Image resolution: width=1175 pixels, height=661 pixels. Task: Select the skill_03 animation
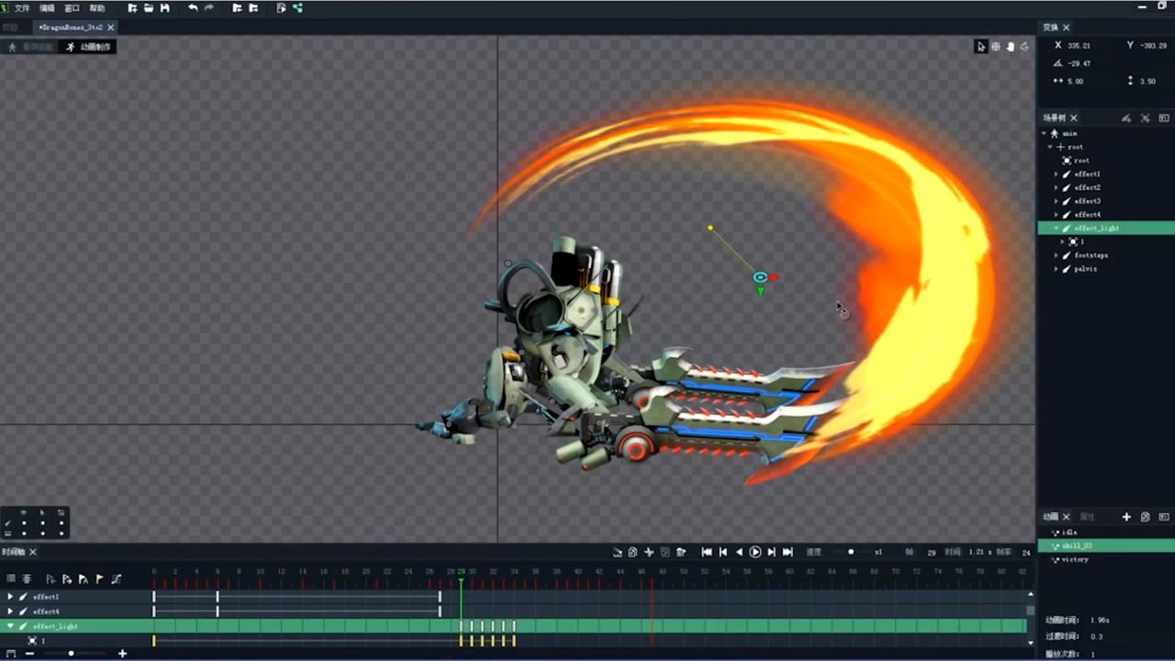click(1106, 545)
